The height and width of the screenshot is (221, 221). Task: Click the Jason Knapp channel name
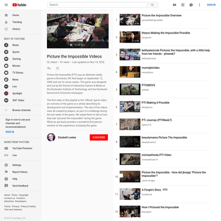[148, 181]
